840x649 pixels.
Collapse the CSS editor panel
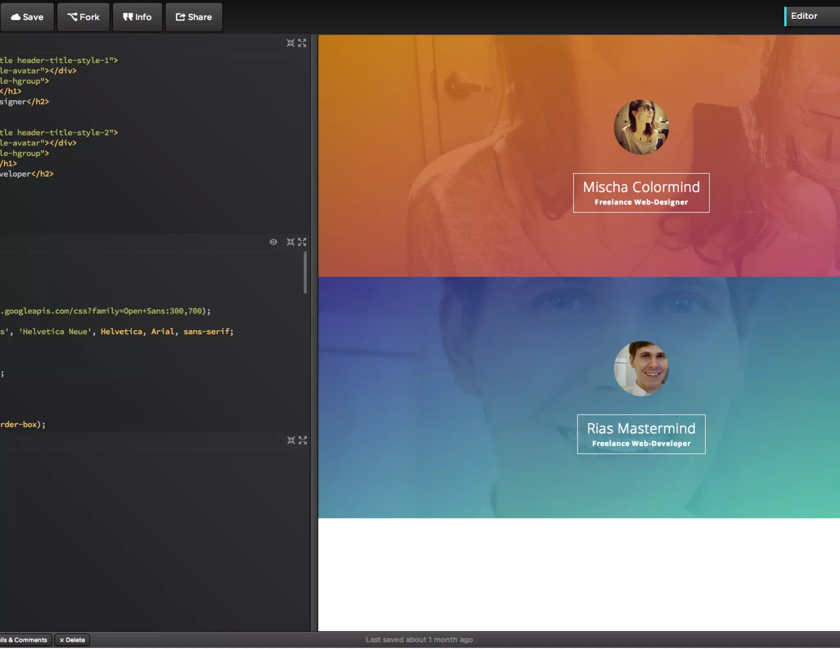point(290,242)
